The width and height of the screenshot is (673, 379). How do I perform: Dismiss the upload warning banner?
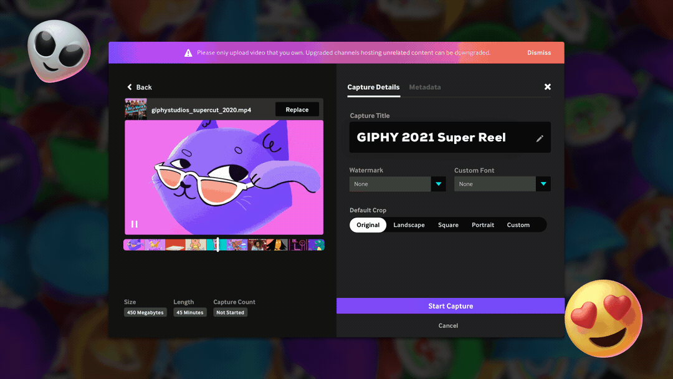pos(538,53)
